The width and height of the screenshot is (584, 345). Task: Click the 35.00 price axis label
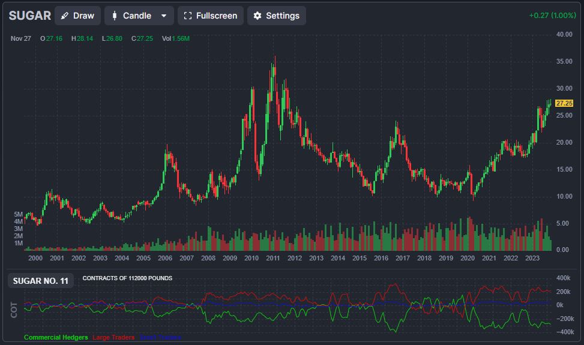(564, 61)
